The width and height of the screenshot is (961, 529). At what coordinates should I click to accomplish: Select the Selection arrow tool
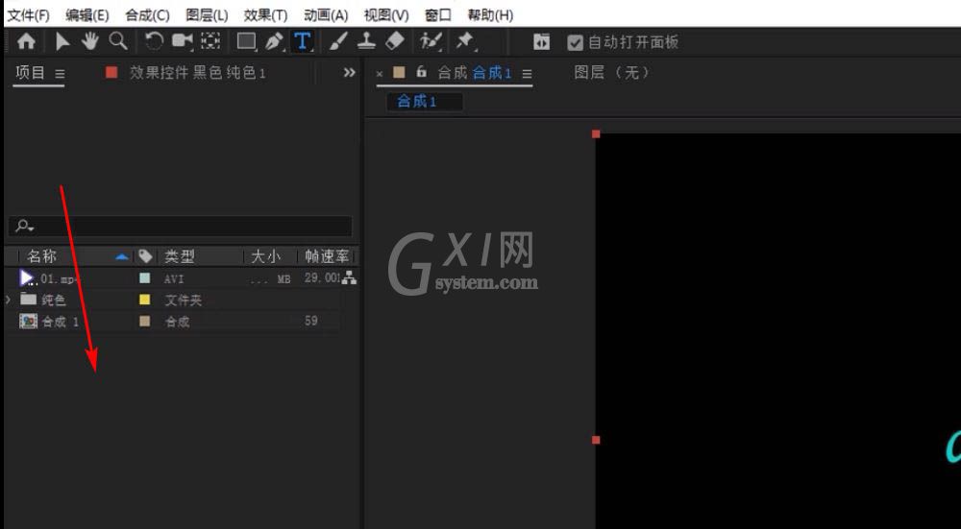(x=62, y=41)
